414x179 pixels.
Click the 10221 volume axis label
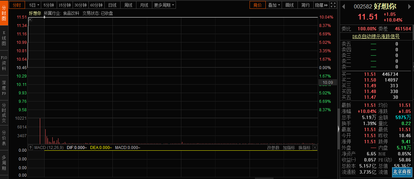(21, 118)
